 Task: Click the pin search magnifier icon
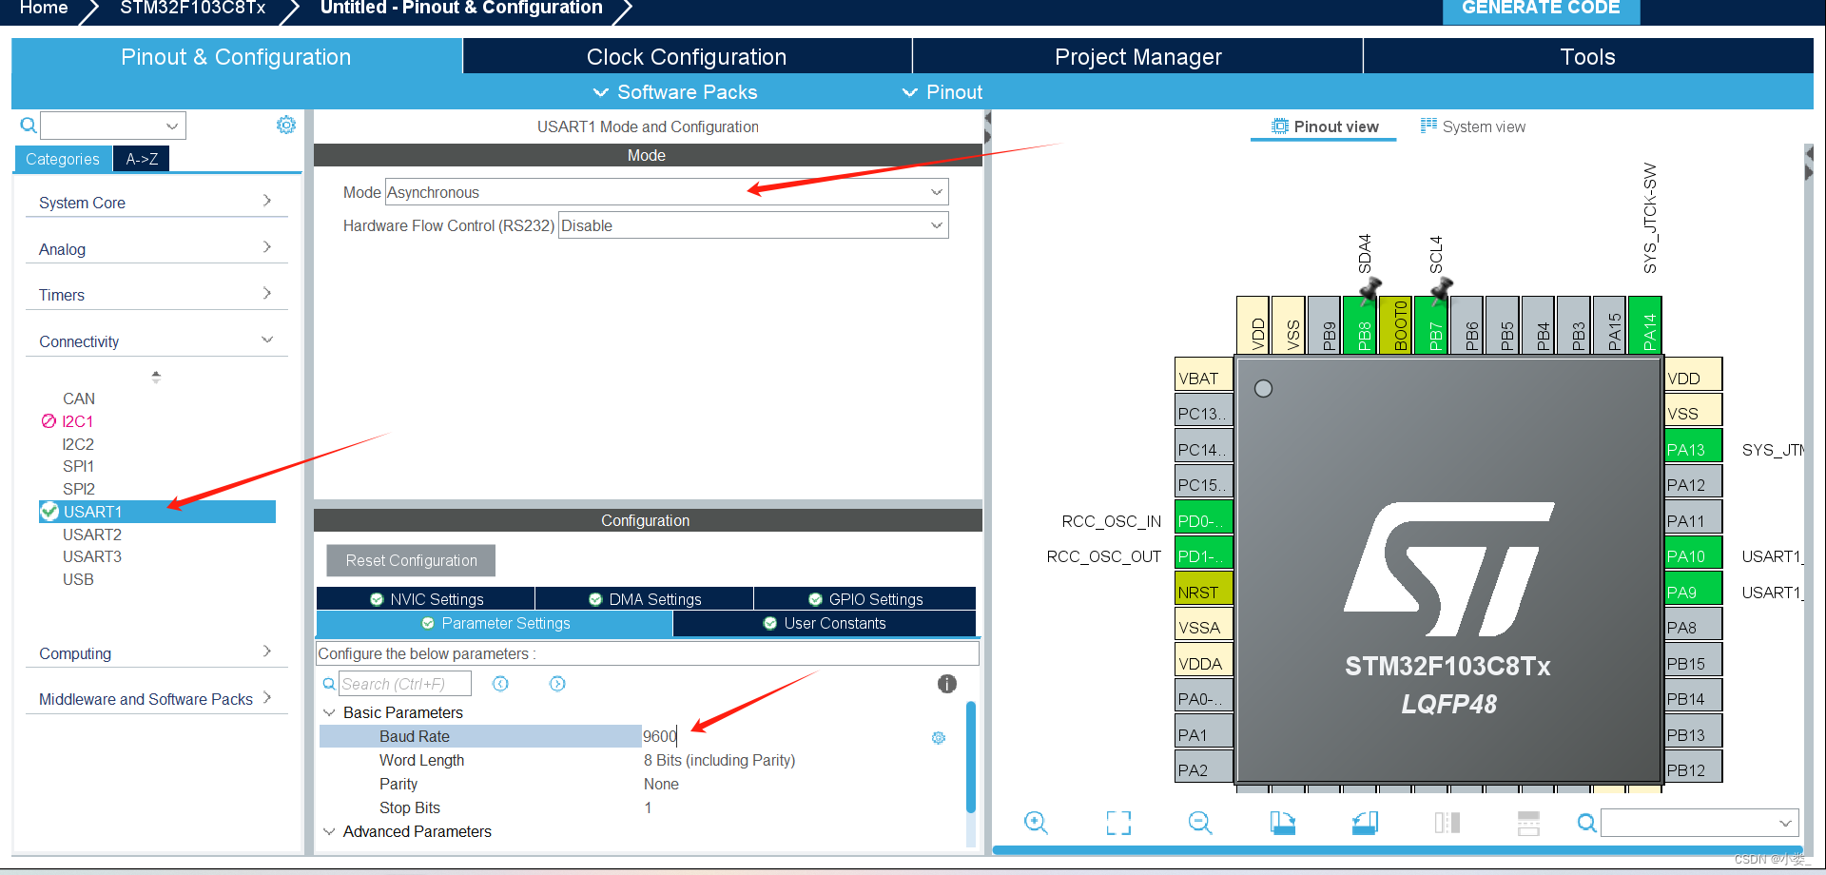[x=1586, y=823]
